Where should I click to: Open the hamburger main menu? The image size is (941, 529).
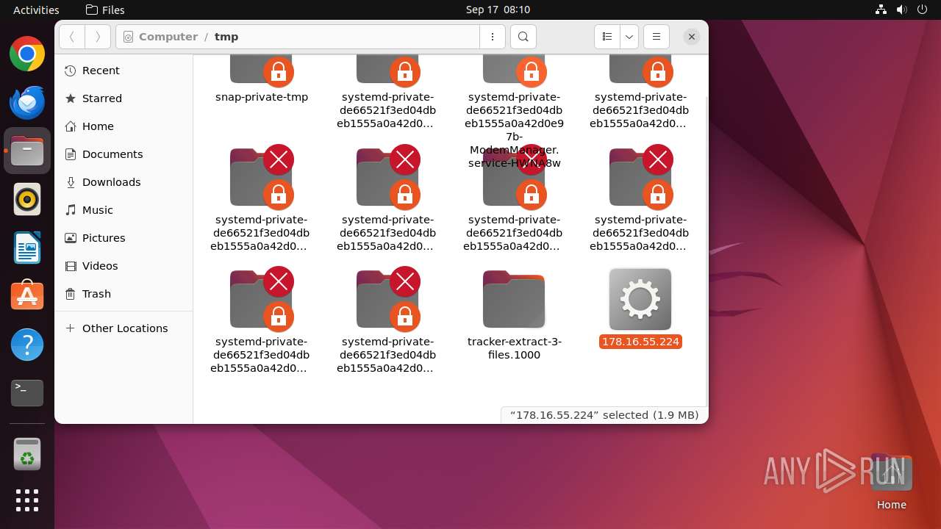[x=656, y=37]
